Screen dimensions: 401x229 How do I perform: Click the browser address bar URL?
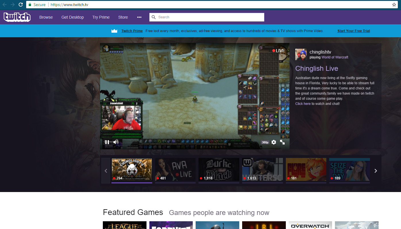coord(69,5)
